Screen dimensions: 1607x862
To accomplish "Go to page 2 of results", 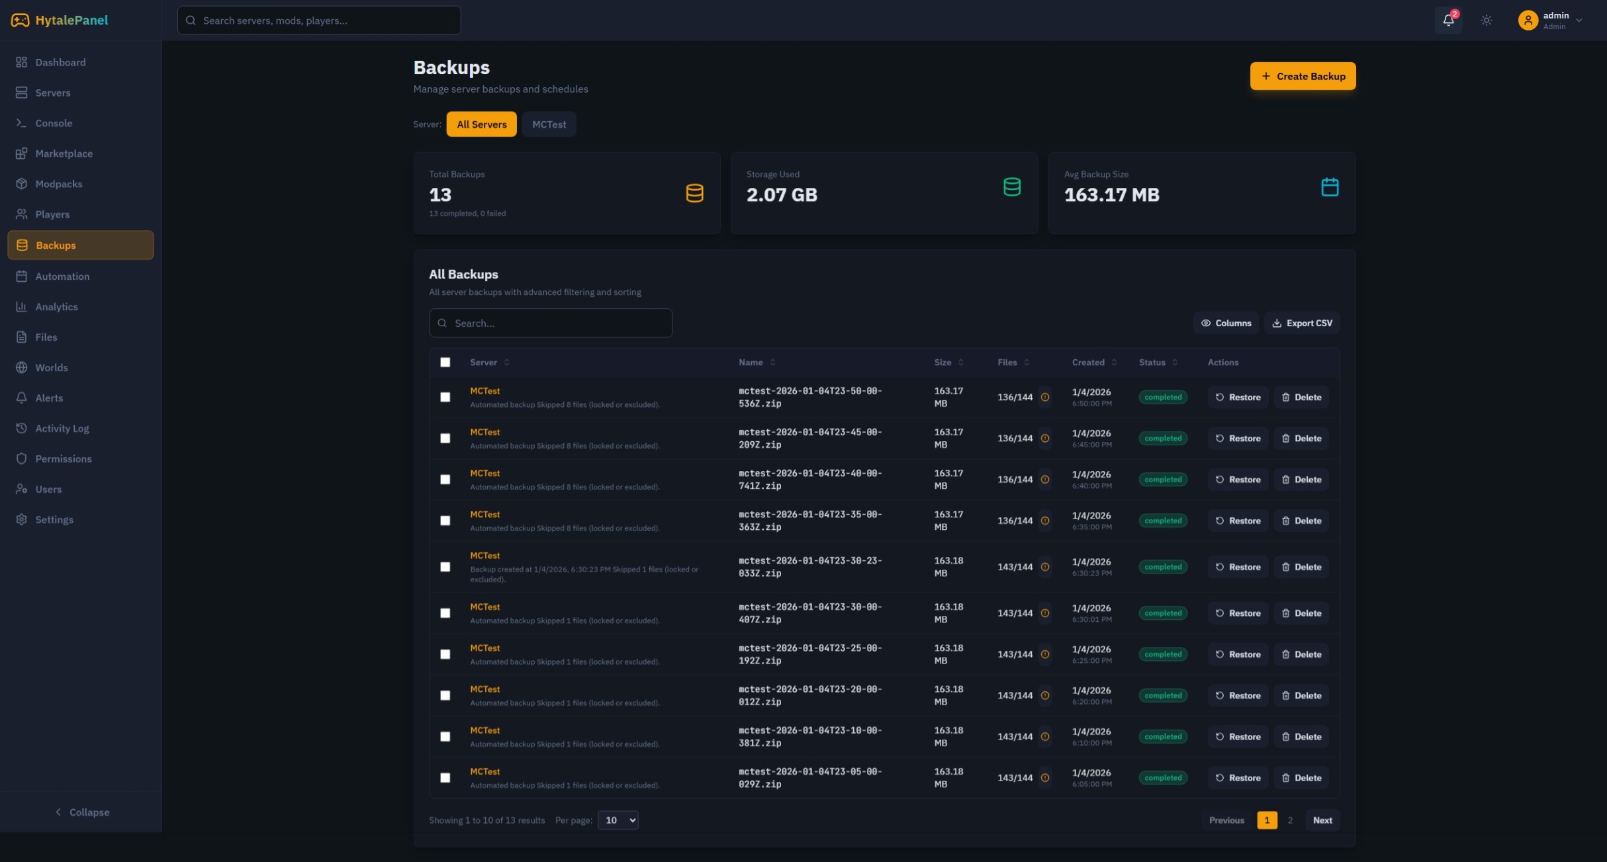I will [x=1290, y=820].
